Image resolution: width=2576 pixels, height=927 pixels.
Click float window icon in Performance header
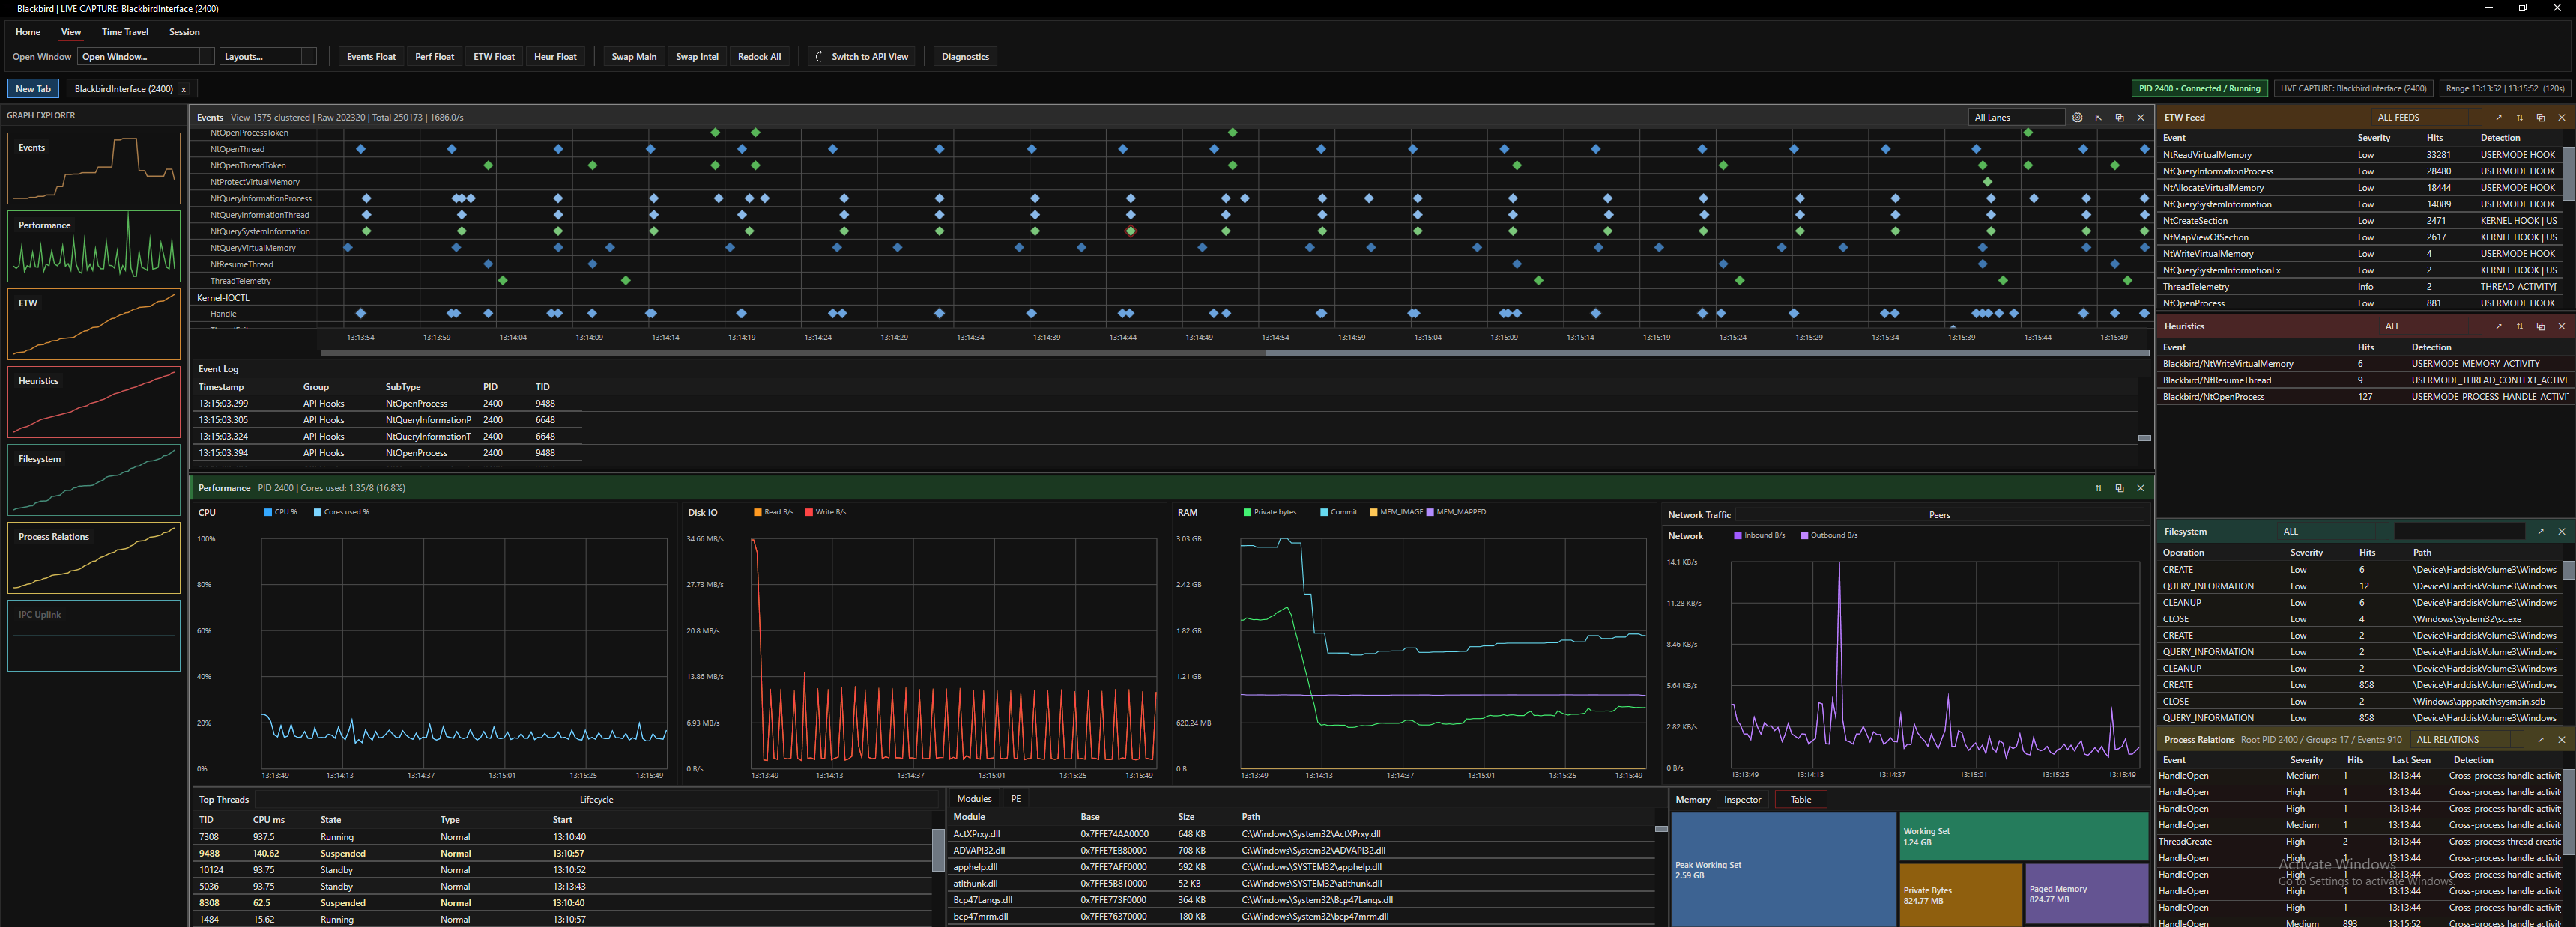pyautogui.click(x=2119, y=488)
